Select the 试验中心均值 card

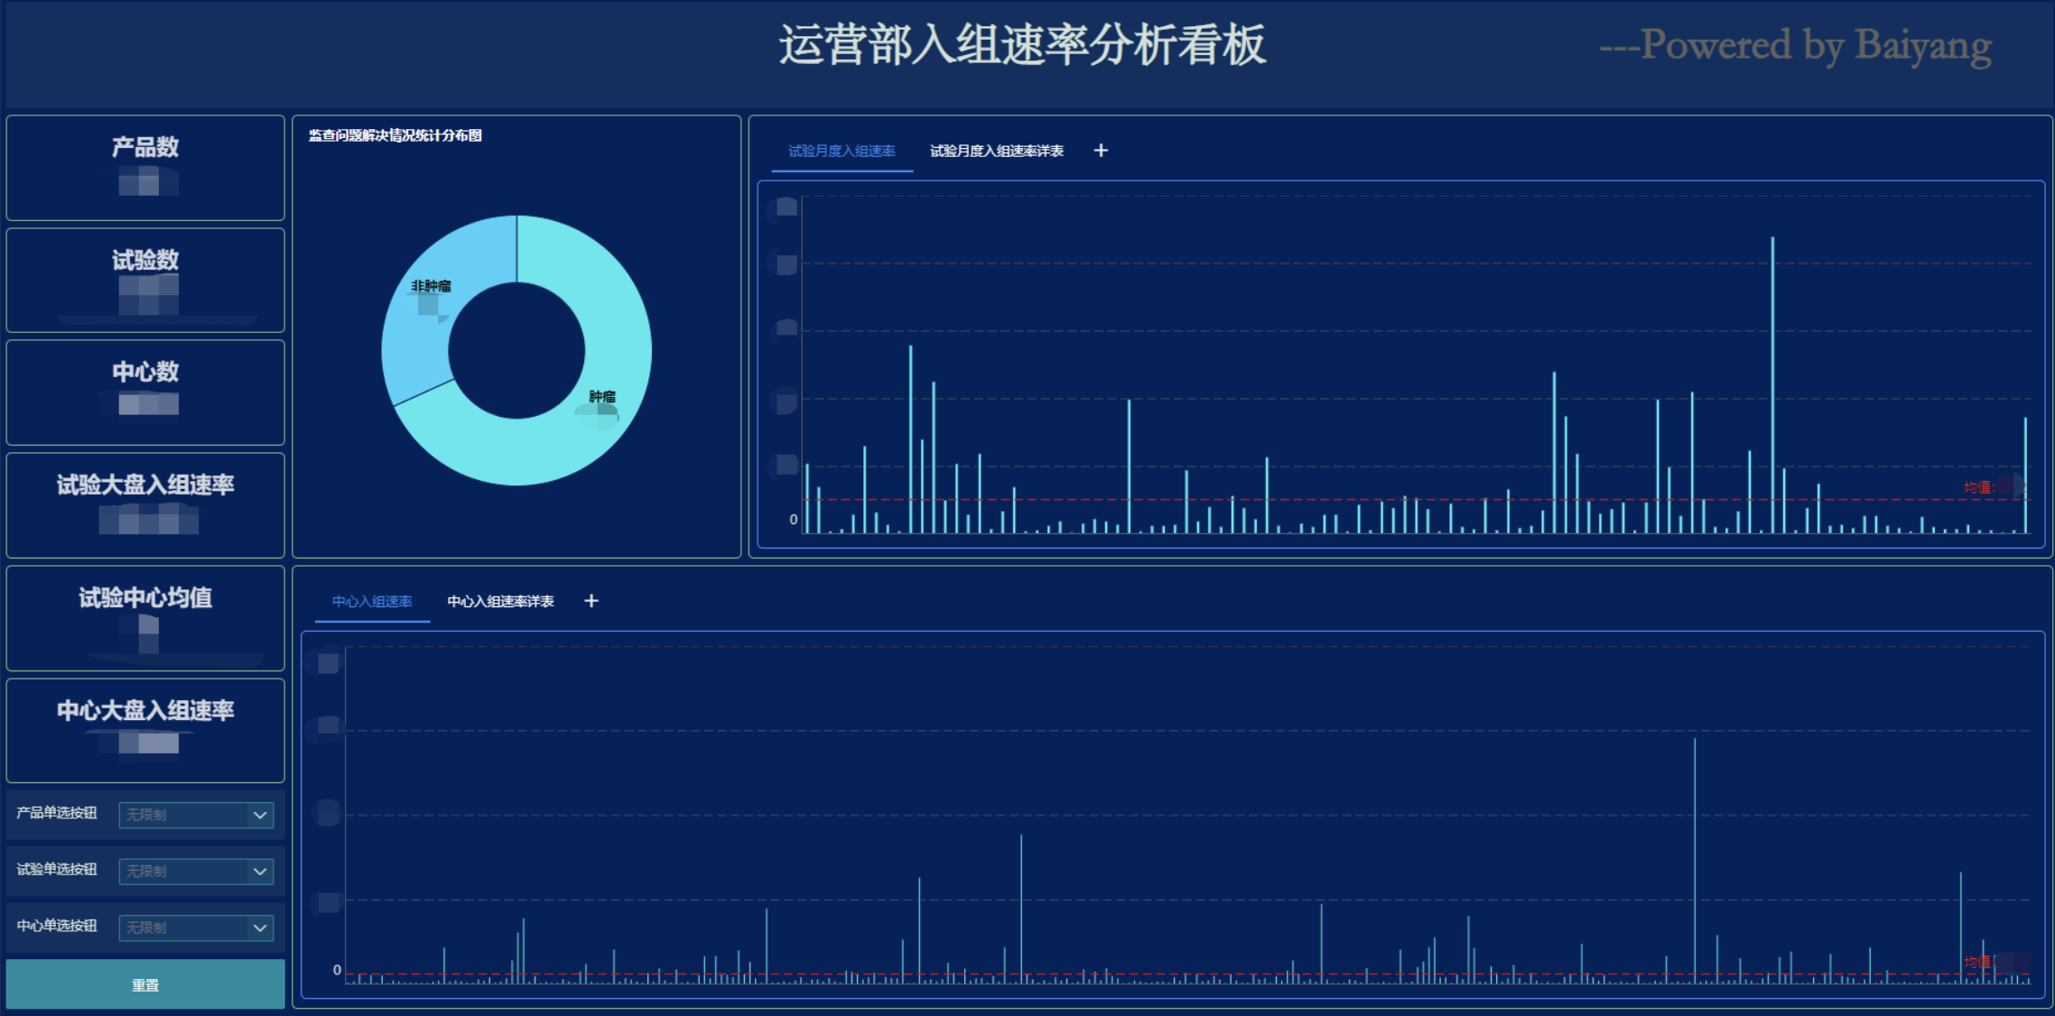pos(145,618)
